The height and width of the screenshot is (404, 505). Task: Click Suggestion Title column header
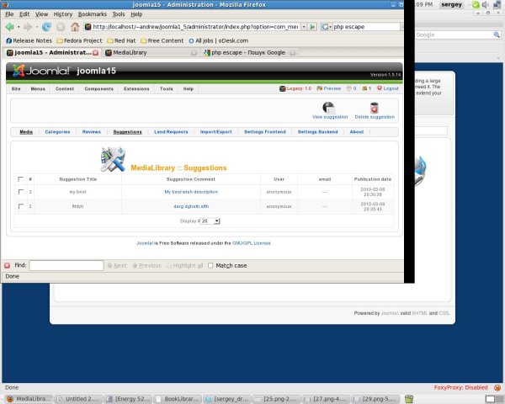tap(78, 179)
